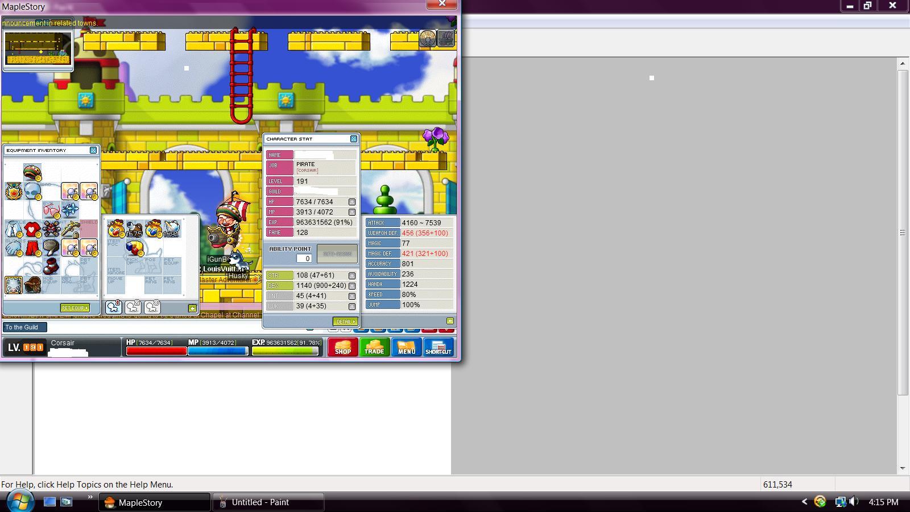
Task: Select pet slot 1 icon
Action: pos(114,307)
